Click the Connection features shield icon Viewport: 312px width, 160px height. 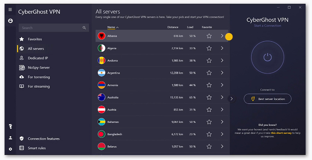pos(22,138)
